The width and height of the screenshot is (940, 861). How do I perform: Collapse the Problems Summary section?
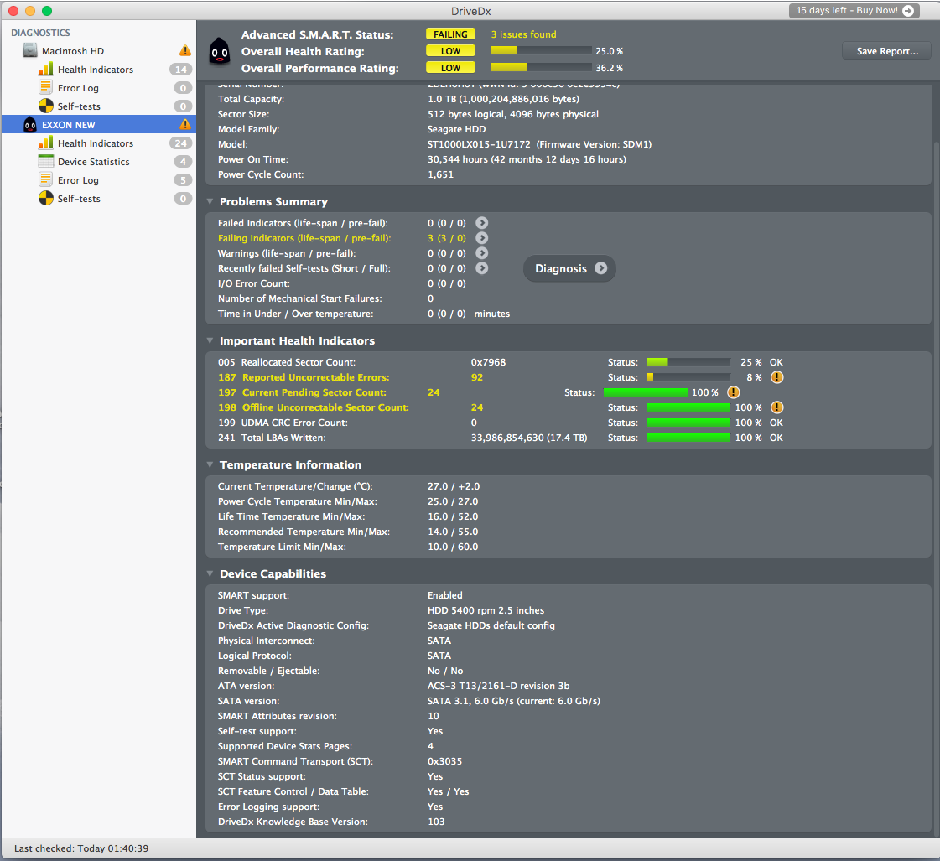tap(210, 201)
